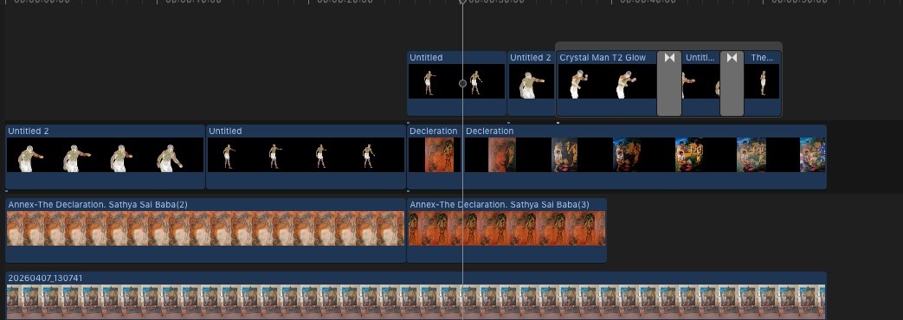Click the cross-dissolve transition after Crystal Man T2 Glow
The height and width of the screenshot is (320, 903).
669,83
